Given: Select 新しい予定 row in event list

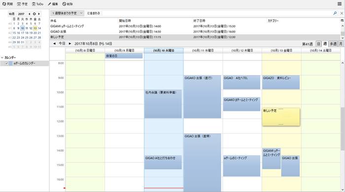Looking at the screenshot, I should point(195,37).
